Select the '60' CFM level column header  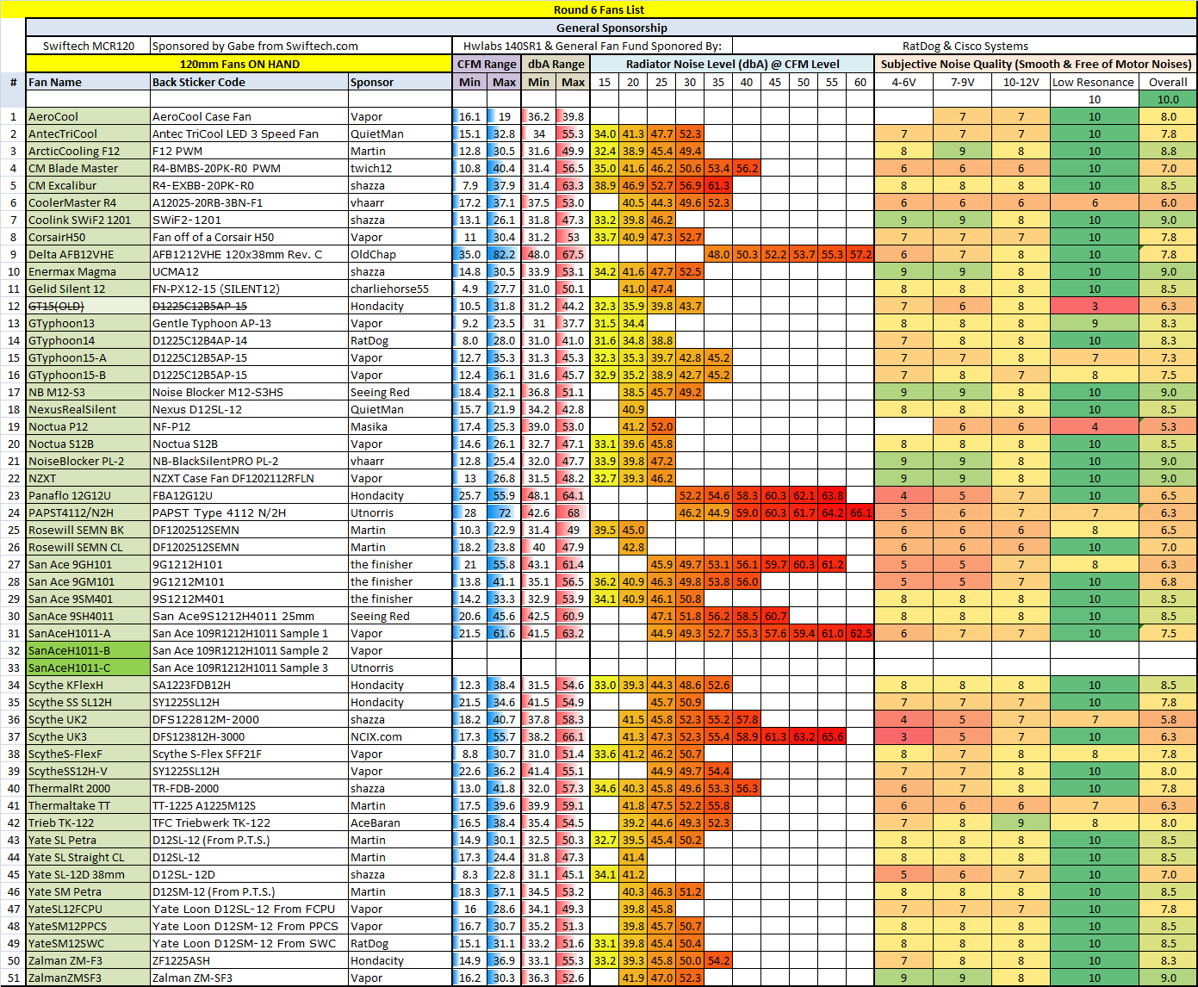pos(860,82)
